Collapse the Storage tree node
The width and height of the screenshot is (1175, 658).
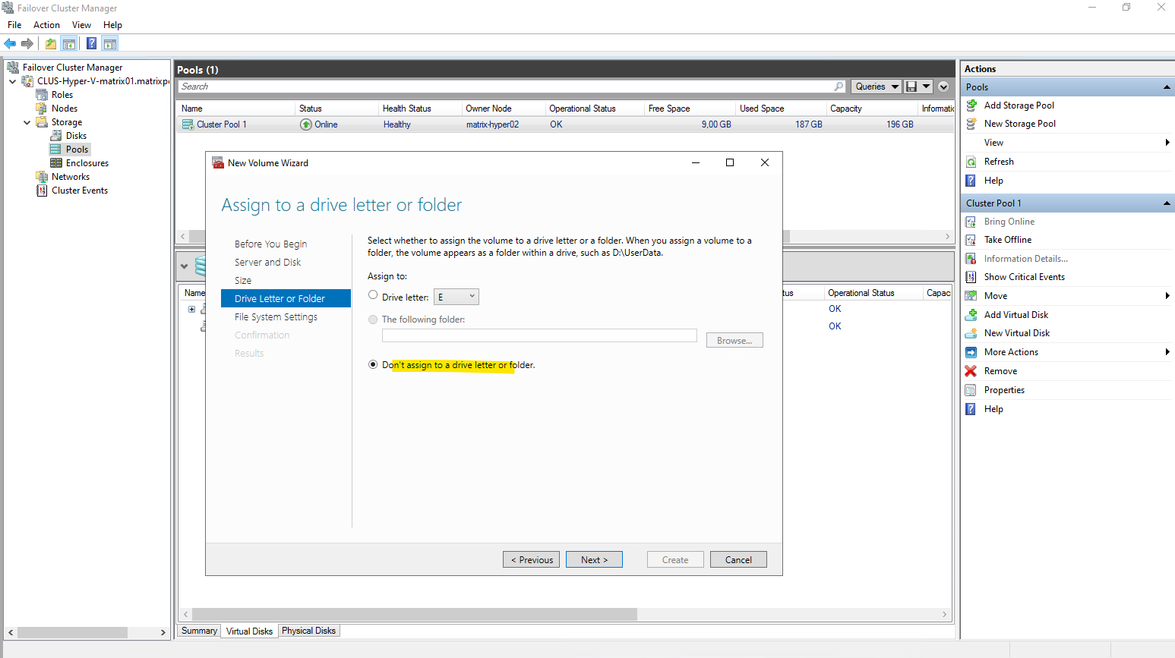pos(27,122)
